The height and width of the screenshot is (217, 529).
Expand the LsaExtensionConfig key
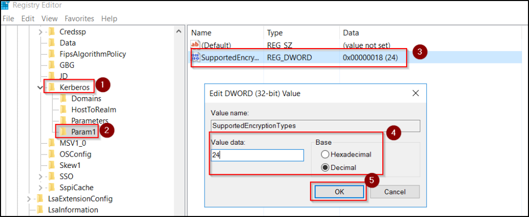29,198
